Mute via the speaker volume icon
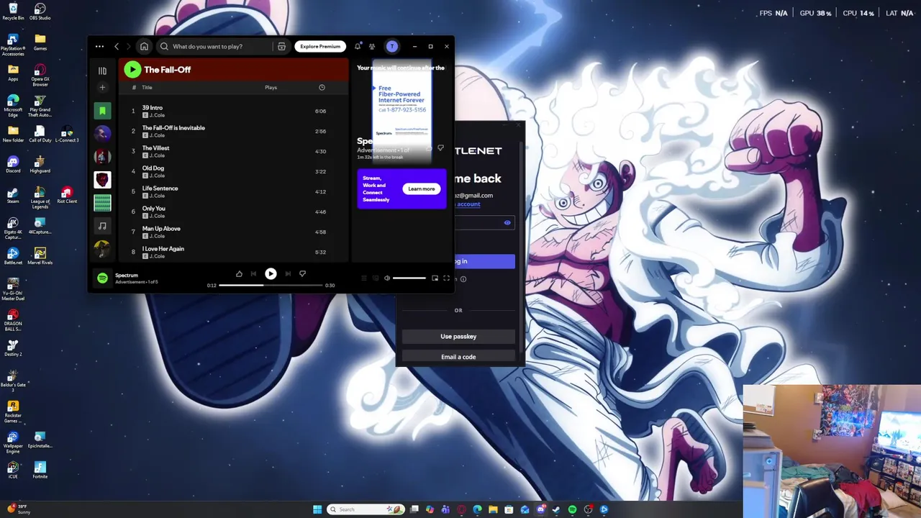This screenshot has width=921, height=518. coord(386,278)
